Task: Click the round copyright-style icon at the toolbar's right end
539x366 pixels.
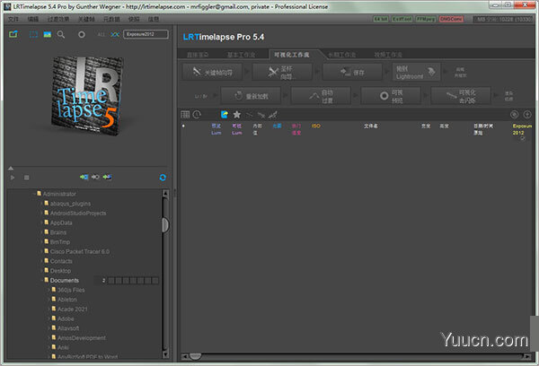Action: (514, 115)
